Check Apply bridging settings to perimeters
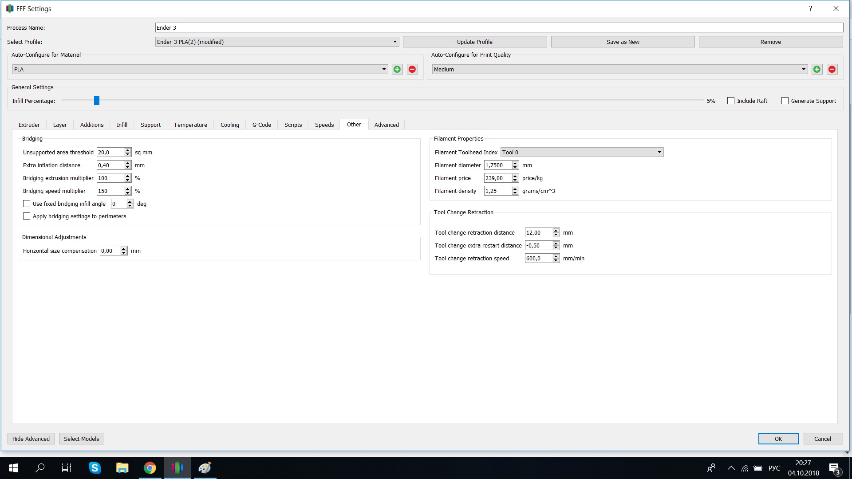852x479 pixels. tap(27, 216)
